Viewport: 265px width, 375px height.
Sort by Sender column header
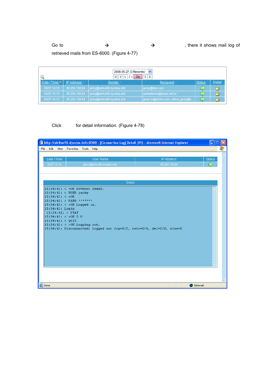[x=115, y=82]
